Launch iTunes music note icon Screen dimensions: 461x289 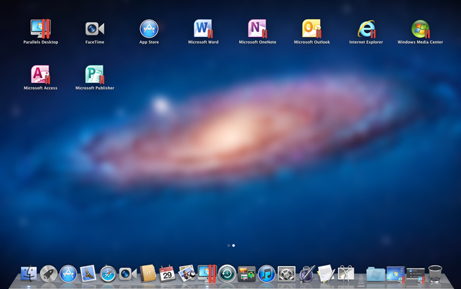coord(266,274)
